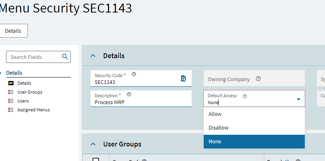Collapse the Details panel with its chevron
The image size is (325, 161).
point(93,56)
